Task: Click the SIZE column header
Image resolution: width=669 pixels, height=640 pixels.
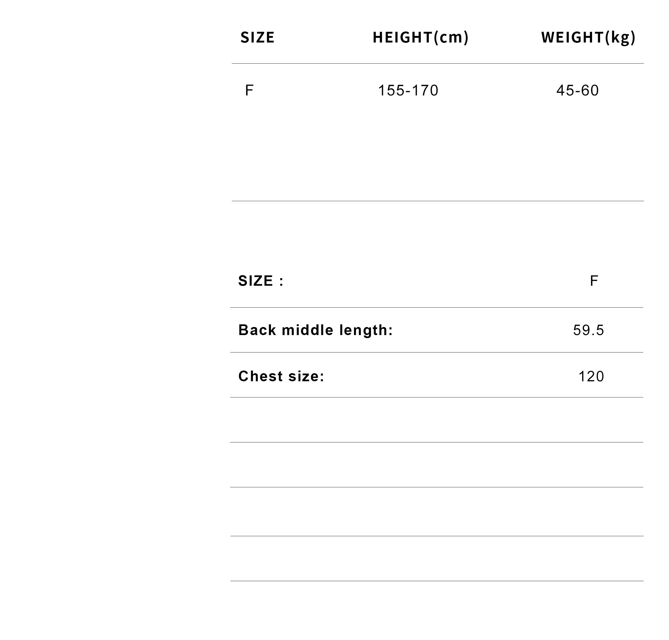Action: 257,37
